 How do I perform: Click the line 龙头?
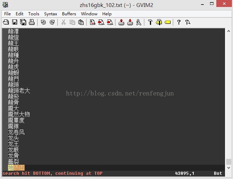[x=13, y=138]
